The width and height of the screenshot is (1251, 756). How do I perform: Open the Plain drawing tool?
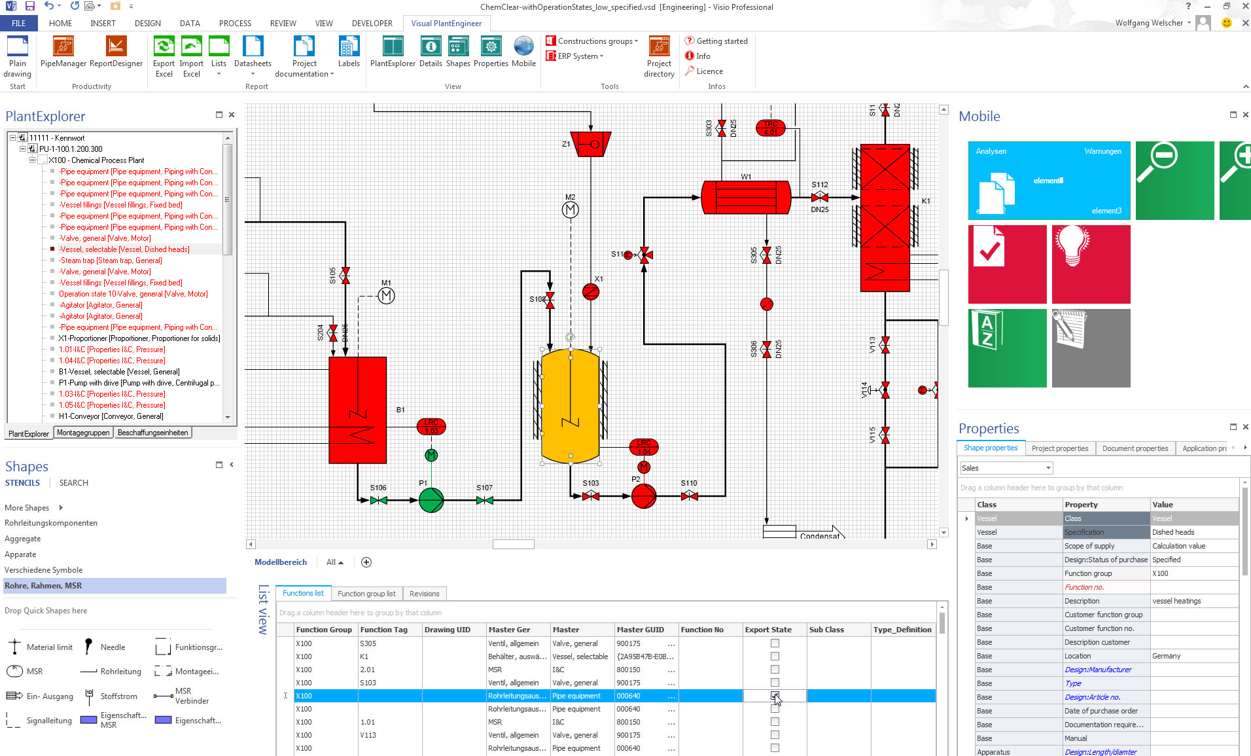pyautogui.click(x=18, y=56)
